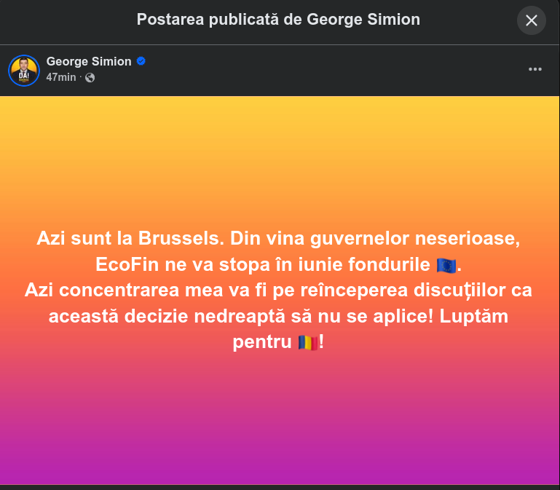
Task: Close the post dialog with X
Action: point(531,20)
